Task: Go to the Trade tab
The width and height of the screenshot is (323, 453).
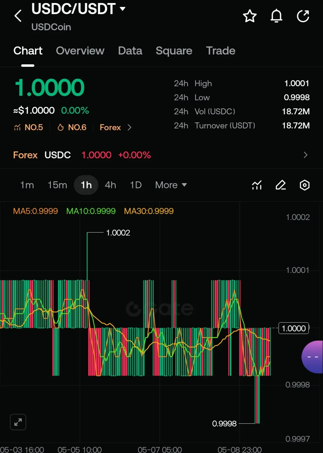Action: (221, 51)
